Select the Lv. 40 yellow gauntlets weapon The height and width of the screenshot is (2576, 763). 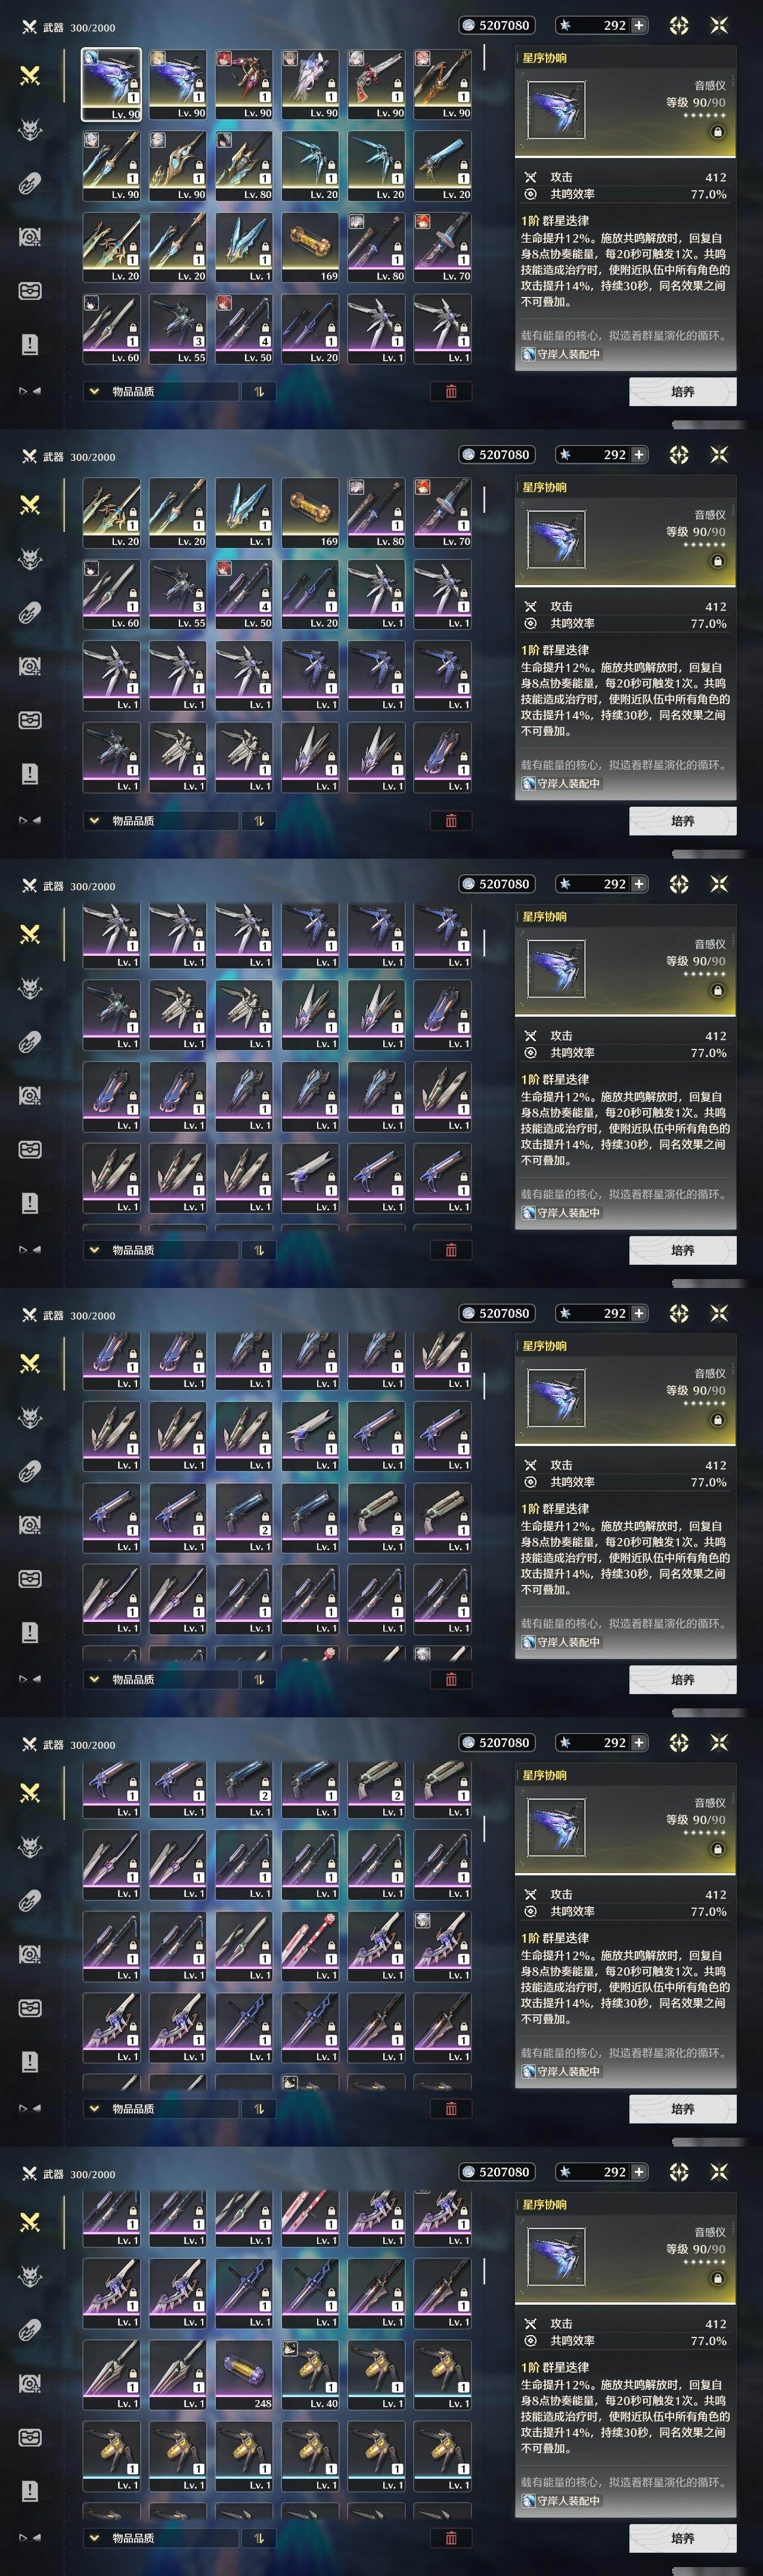coord(310,2374)
